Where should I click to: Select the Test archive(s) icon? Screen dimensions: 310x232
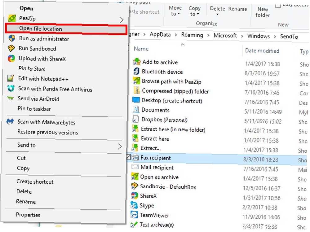(134, 224)
